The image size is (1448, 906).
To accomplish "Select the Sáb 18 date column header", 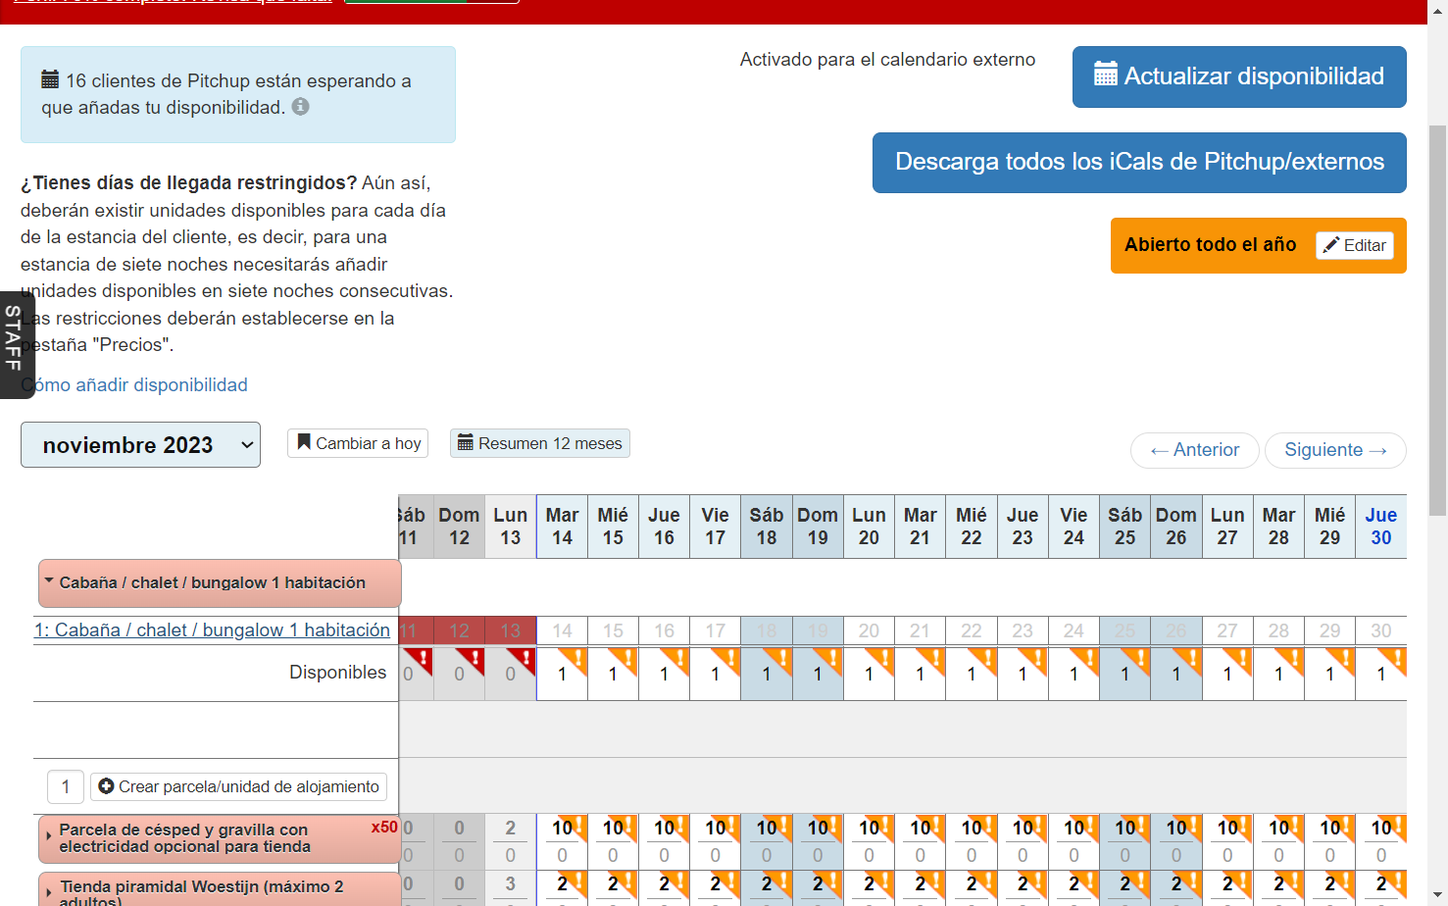I will (x=767, y=527).
